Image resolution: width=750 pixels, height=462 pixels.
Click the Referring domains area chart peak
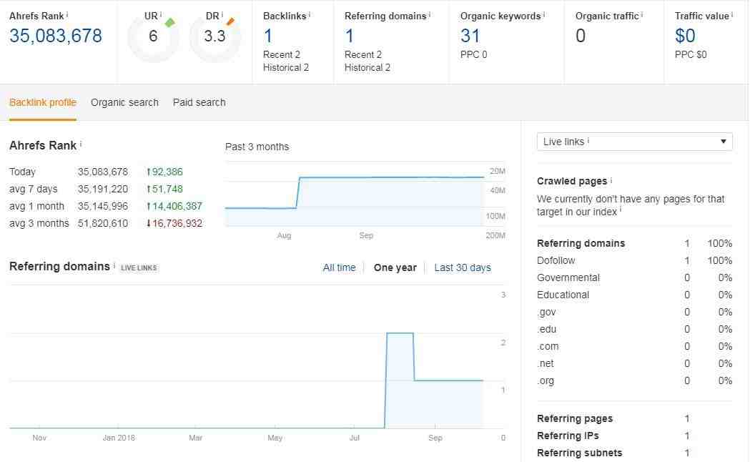400,333
